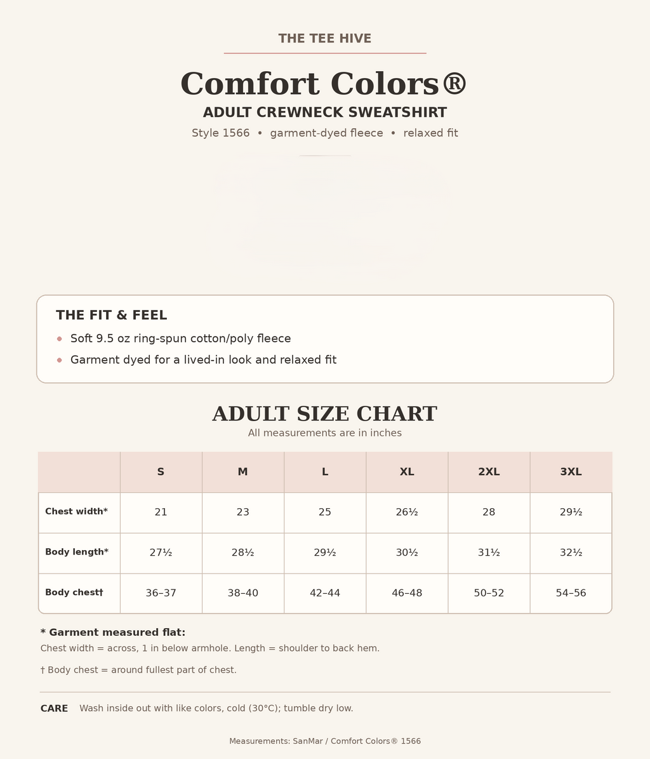Select the 3XL column header
This screenshot has height=759, width=650.
coord(571,472)
